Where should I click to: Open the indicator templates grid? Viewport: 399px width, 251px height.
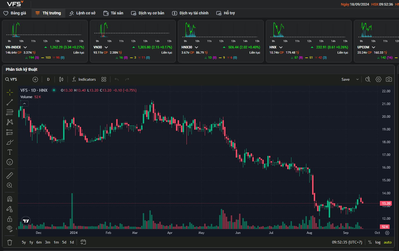[104, 79]
